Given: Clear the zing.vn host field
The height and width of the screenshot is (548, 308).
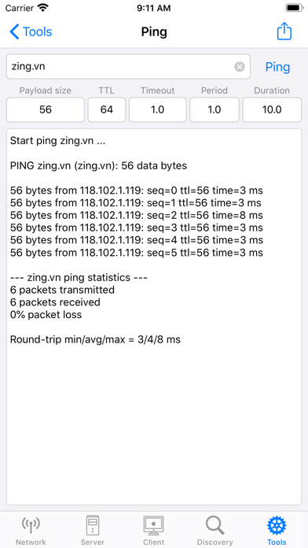Looking at the screenshot, I should (240, 66).
